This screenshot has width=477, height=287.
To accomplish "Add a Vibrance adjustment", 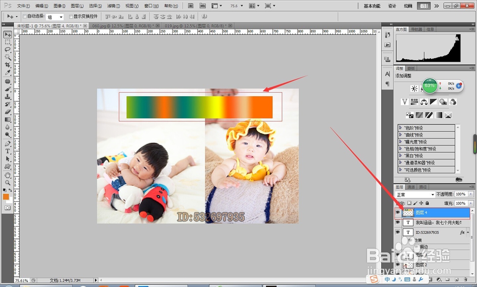I will (x=404, y=102).
